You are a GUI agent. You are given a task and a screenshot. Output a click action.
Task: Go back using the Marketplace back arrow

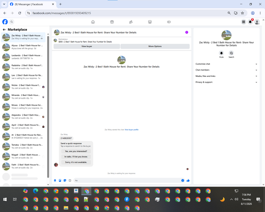4,30
